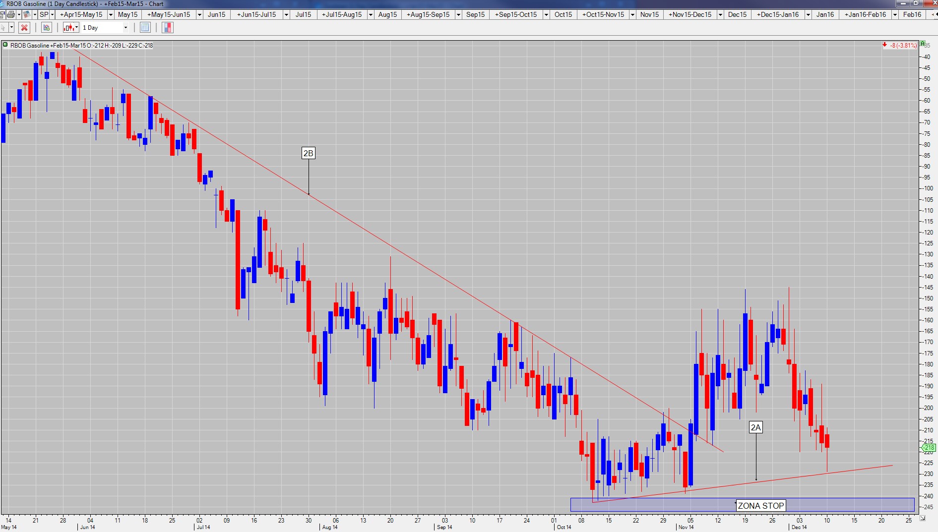Select the +Apr15-May15 spread tab
The image size is (938, 532).
pyautogui.click(x=81, y=15)
